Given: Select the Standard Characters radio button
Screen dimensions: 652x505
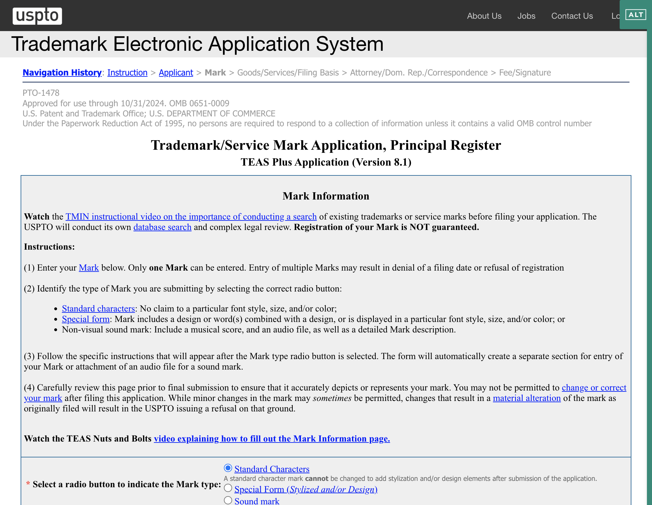Looking at the screenshot, I should [x=228, y=468].
